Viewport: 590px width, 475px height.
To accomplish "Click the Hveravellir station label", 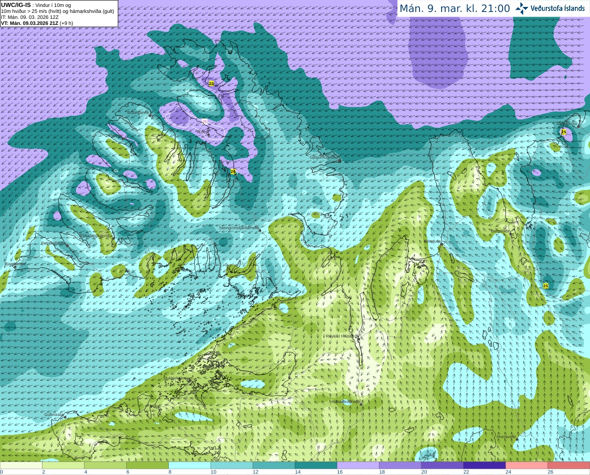I will 506,437.
